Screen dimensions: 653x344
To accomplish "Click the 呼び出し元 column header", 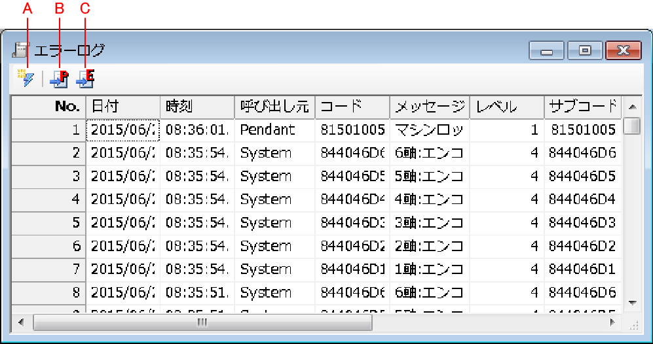I will pos(274,107).
